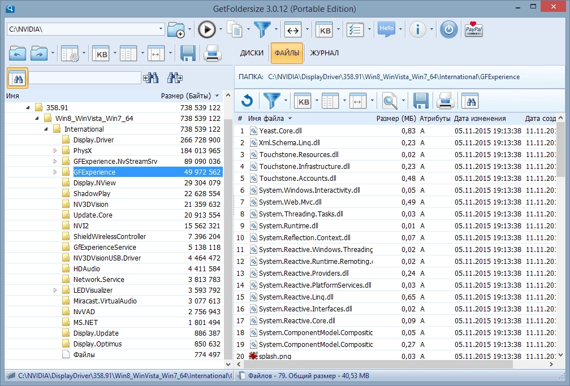Open the ЖУРНАЛ tab
This screenshot has width=570, height=386.
324,53
